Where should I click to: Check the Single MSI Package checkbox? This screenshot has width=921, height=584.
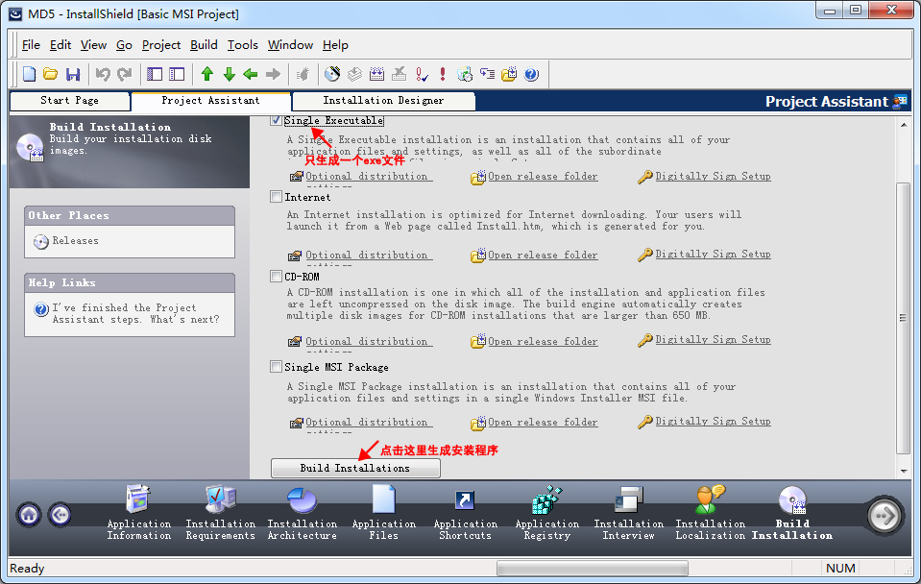click(276, 367)
